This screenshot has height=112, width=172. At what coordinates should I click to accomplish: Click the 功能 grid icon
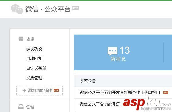(21, 39)
